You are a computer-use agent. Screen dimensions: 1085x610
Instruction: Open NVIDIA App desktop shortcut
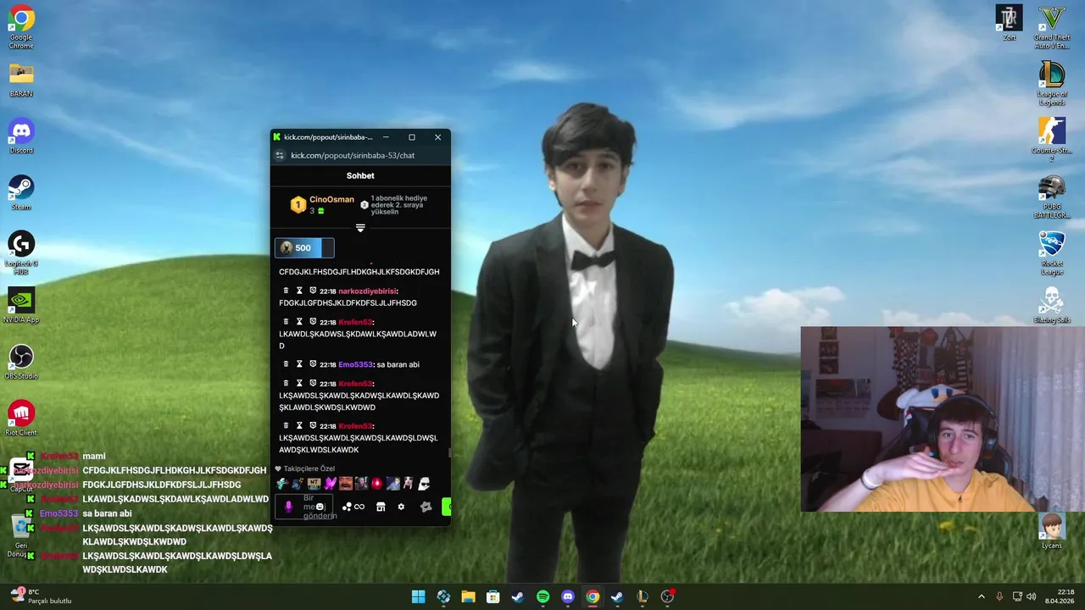[21, 305]
